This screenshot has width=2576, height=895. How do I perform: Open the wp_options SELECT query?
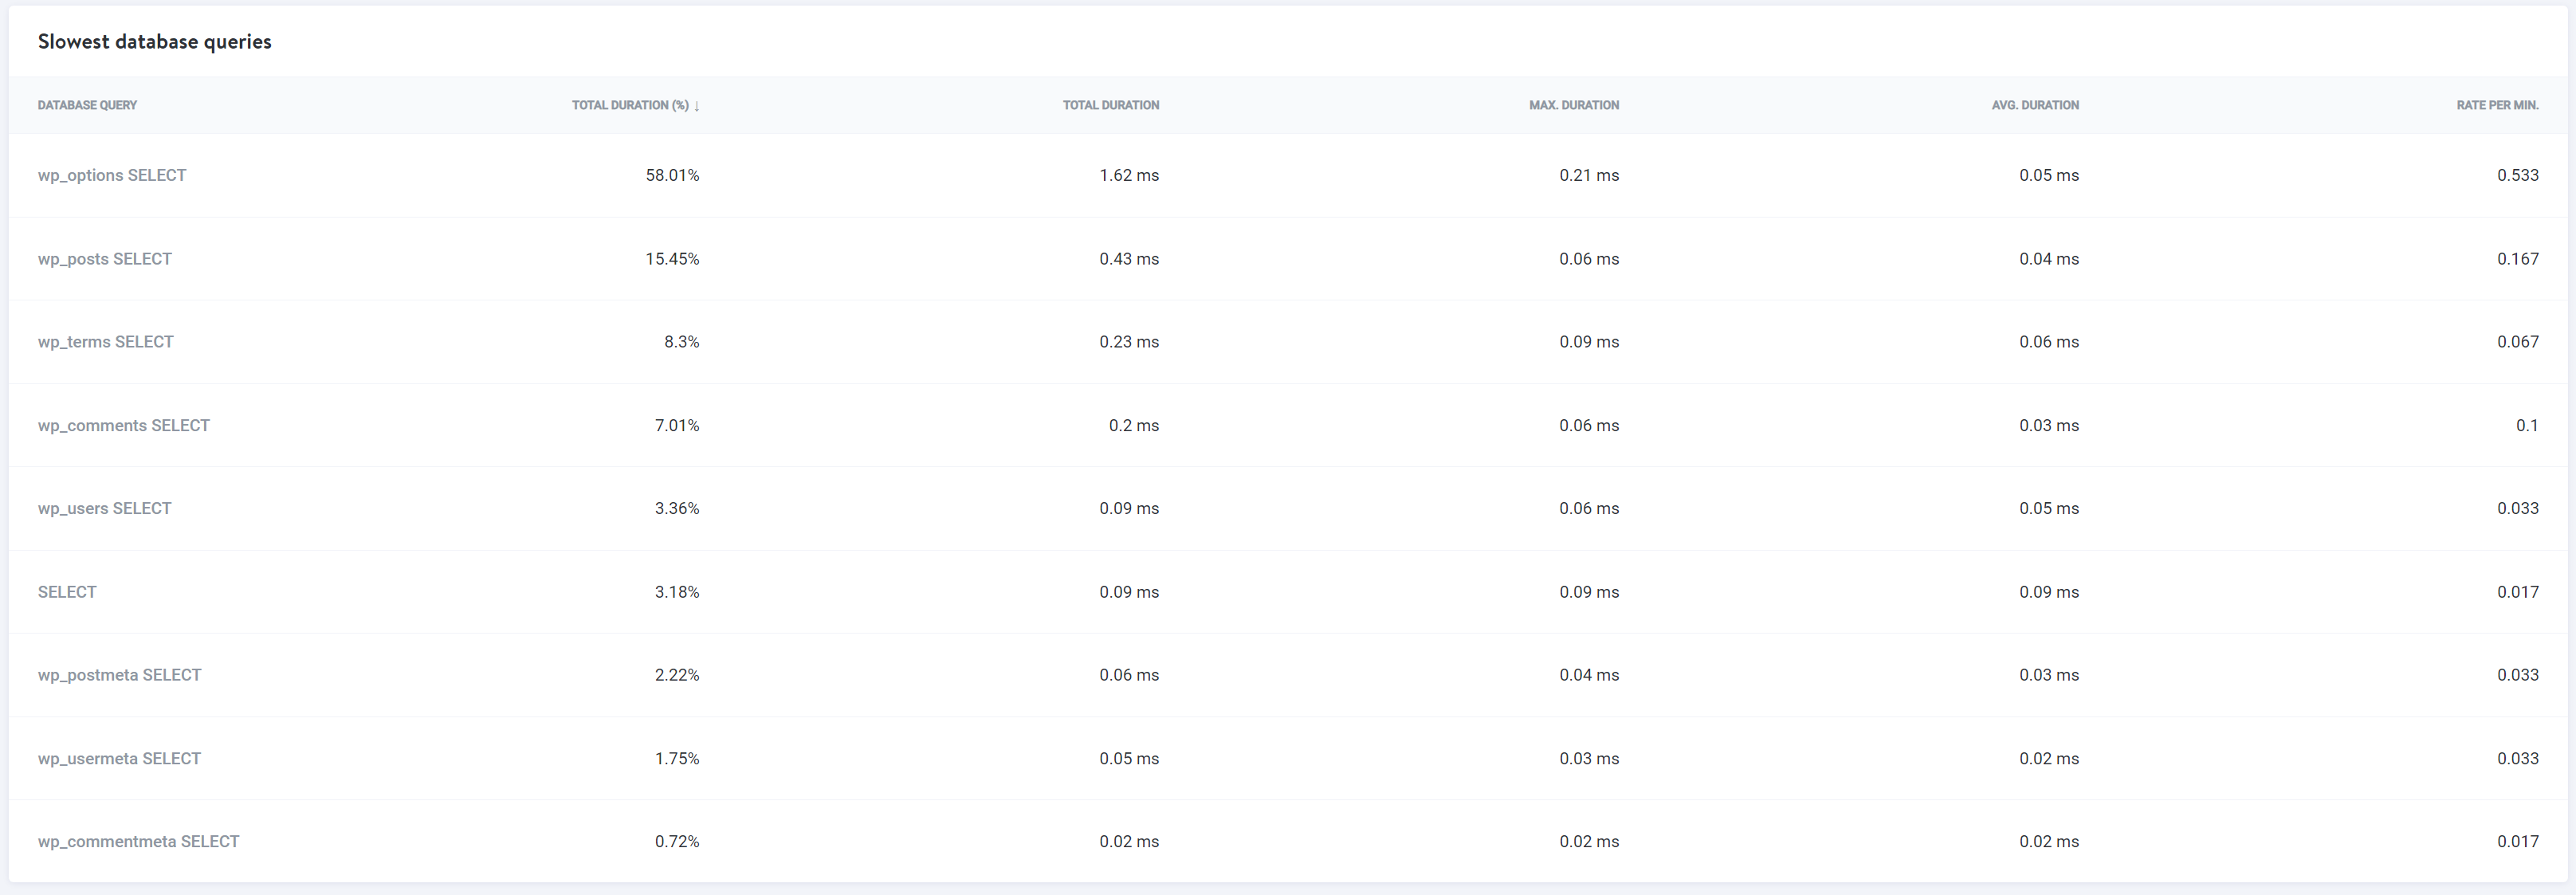112,175
